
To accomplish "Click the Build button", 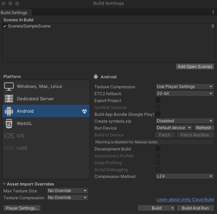I will pyautogui.click(x=154, y=208).
